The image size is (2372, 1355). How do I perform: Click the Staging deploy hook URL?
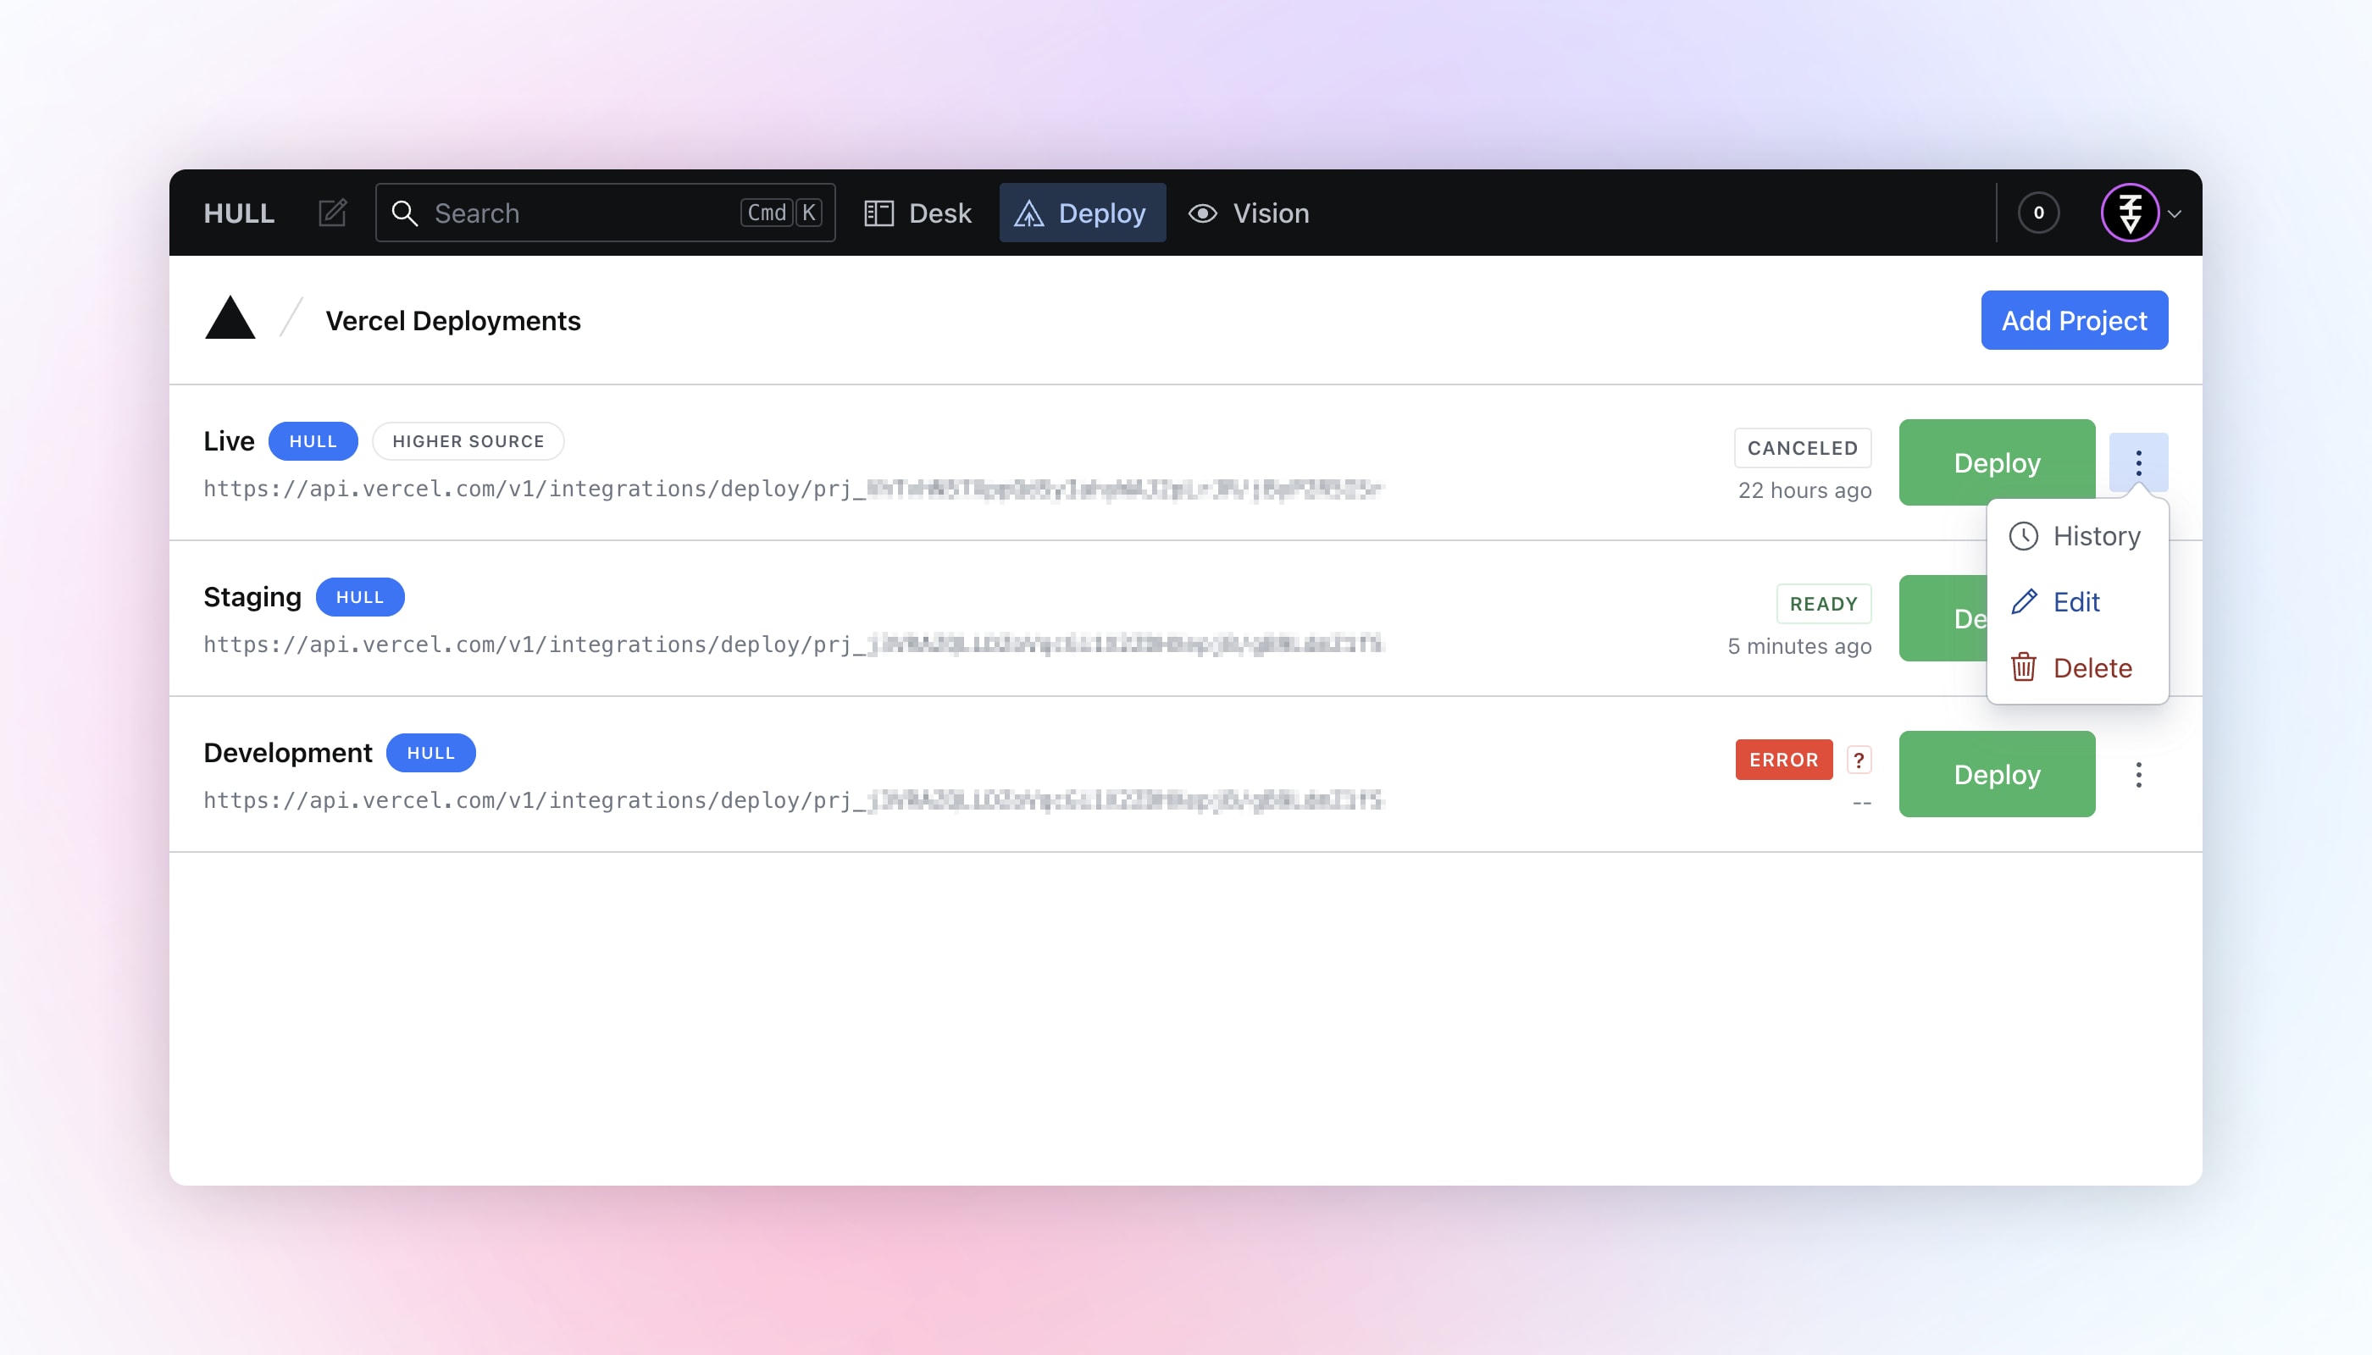pos(793,644)
